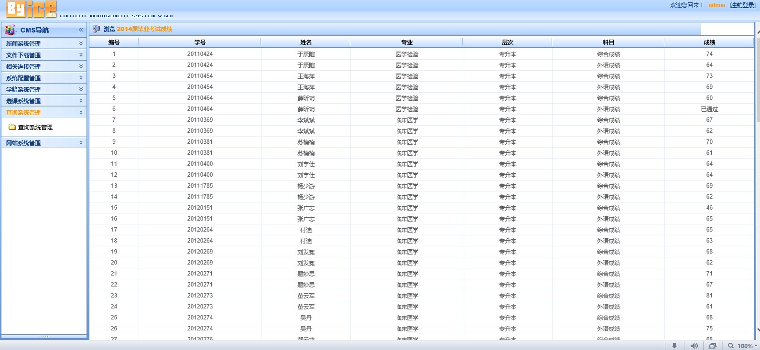The width and height of the screenshot is (760, 350).
Task: Sort by the 层次 column header
Action: [x=508, y=42]
